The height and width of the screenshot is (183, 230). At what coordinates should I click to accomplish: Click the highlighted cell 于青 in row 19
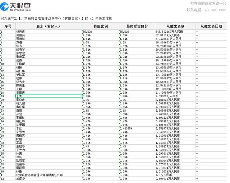[49, 96]
